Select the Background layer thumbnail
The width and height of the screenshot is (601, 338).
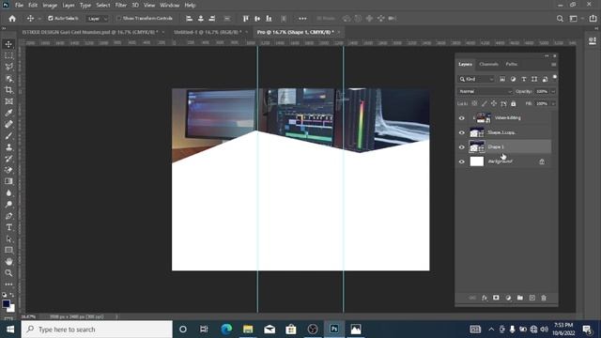coord(477,161)
